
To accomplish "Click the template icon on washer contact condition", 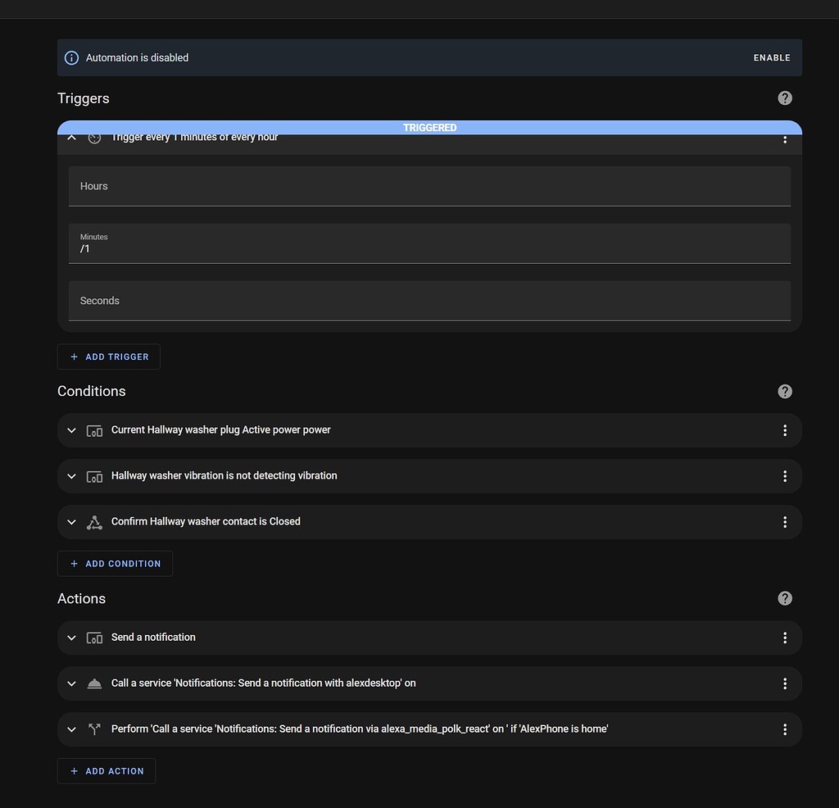I will click(94, 522).
